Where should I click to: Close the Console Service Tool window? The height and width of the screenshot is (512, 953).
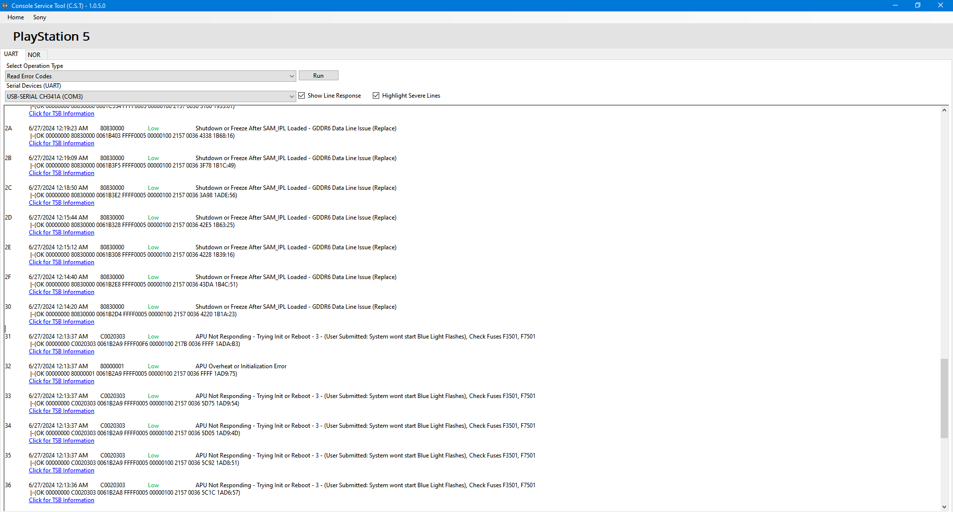point(941,5)
